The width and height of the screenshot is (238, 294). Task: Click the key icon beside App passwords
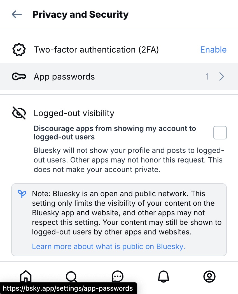19,77
